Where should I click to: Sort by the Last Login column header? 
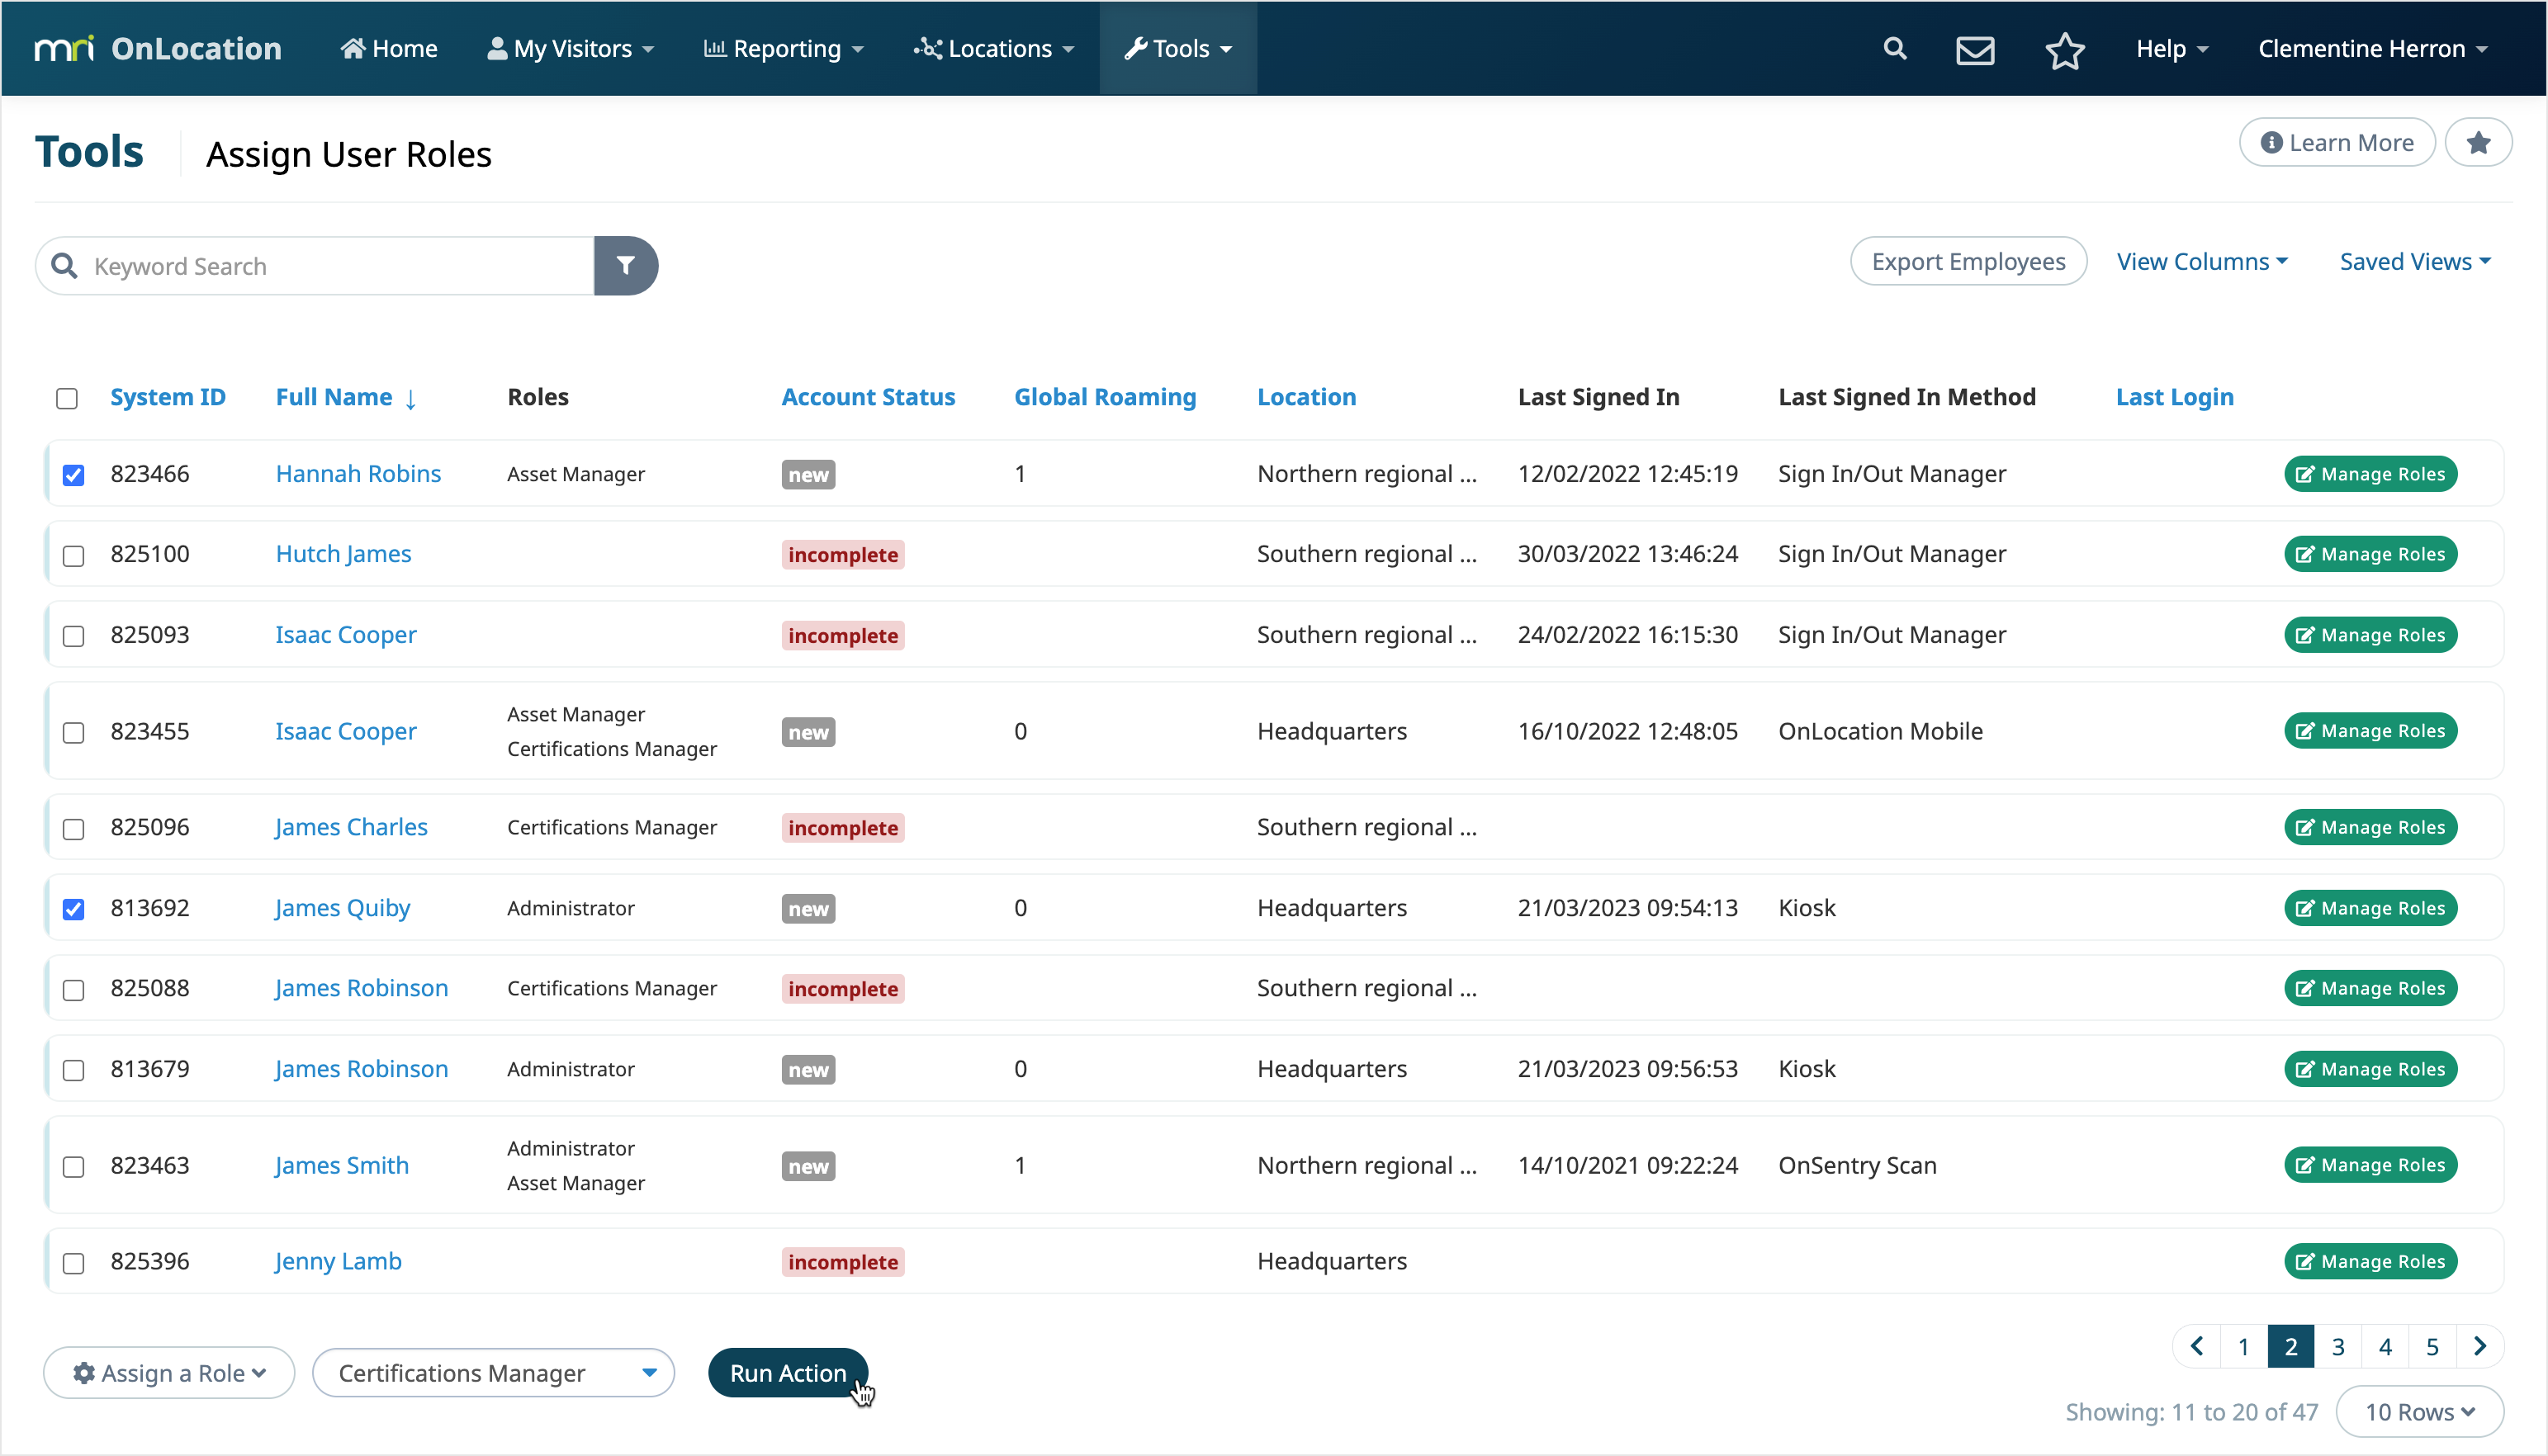(2174, 397)
